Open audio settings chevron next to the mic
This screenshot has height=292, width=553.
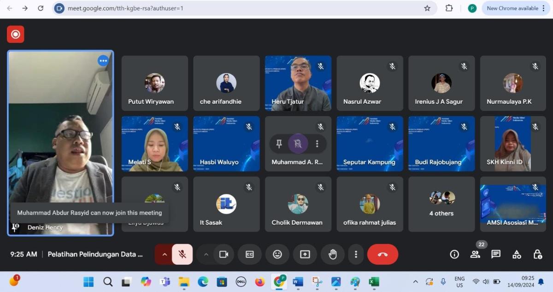[x=165, y=254]
